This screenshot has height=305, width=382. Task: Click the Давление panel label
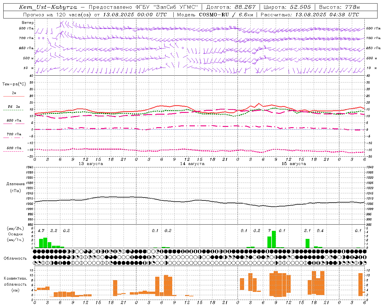(16, 184)
